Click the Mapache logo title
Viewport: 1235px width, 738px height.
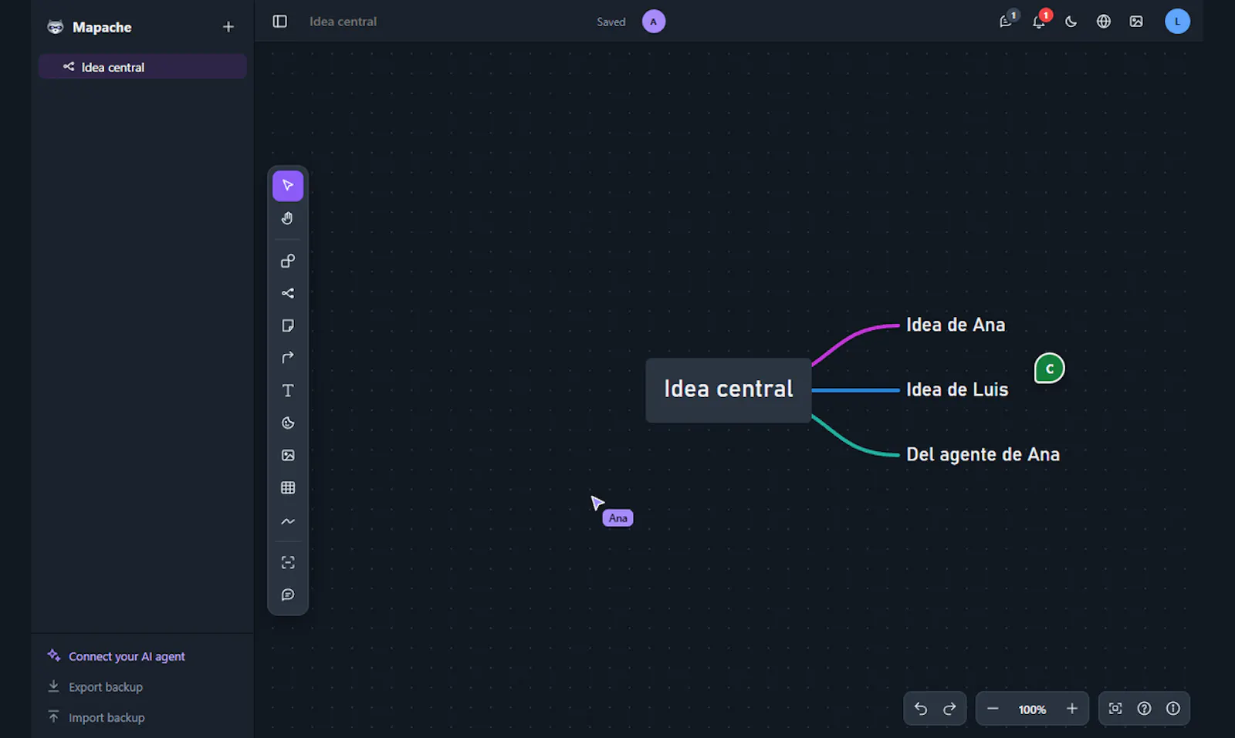(90, 27)
